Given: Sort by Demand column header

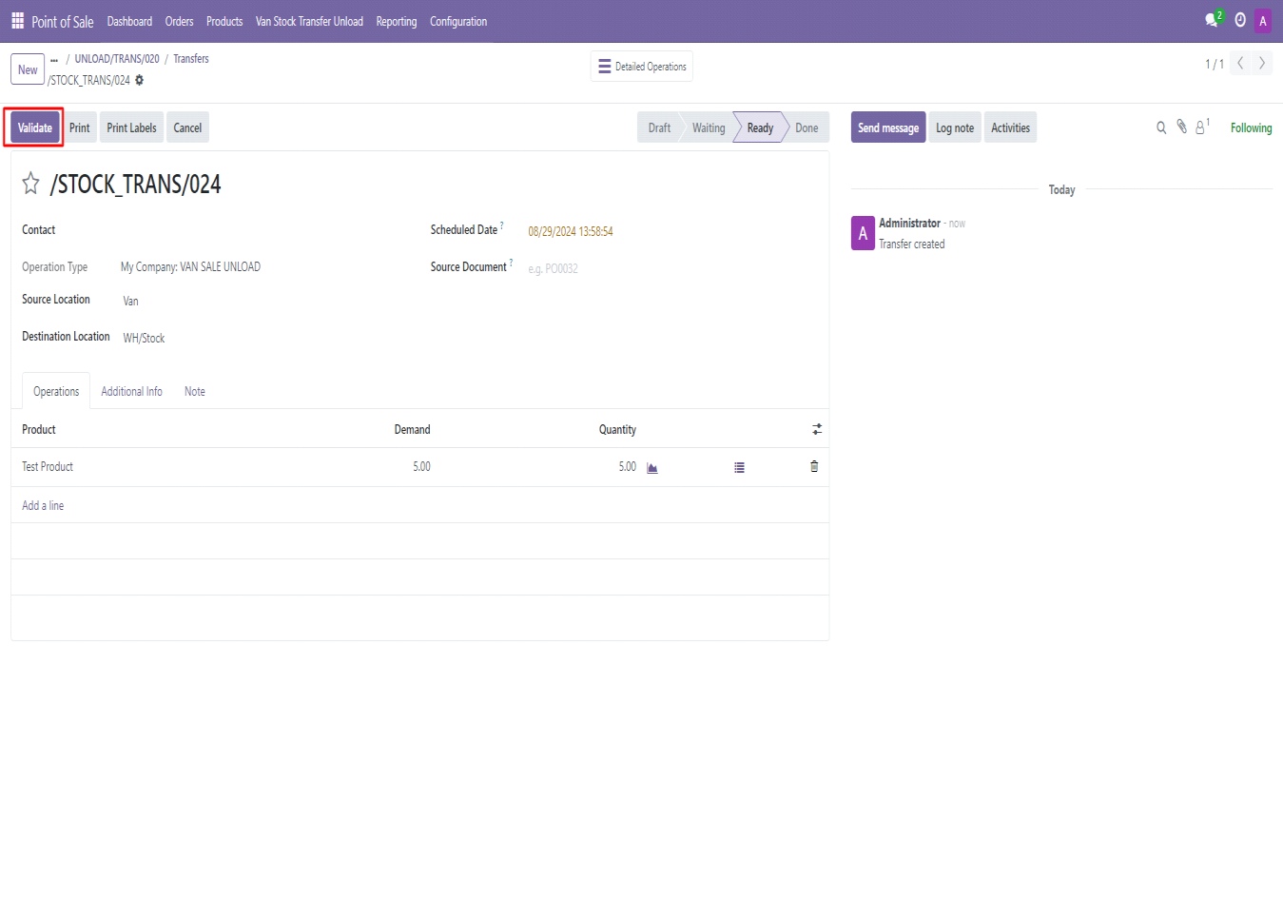Looking at the screenshot, I should pos(412,429).
